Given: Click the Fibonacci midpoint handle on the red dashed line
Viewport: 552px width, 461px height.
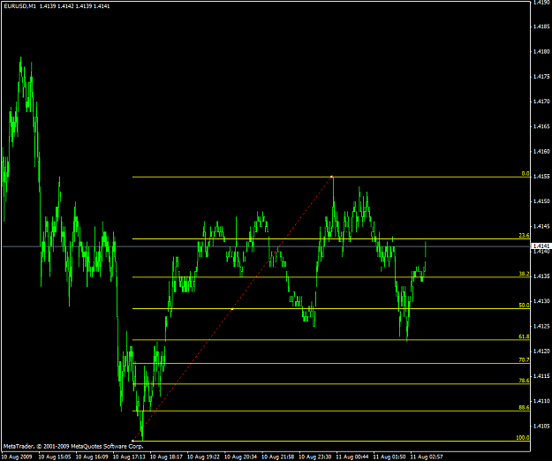Looking at the screenshot, I should point(232,309).
